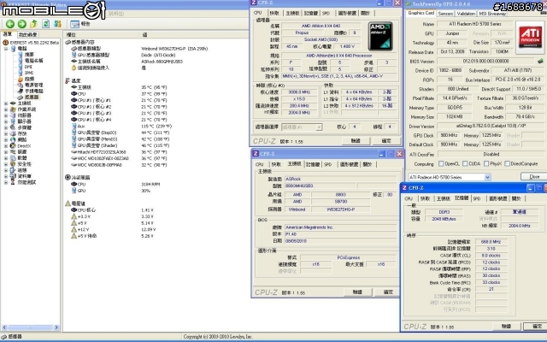This screenshot has height=342, width=547.
Task: Click the Refresh page icon in EVEREST toolbar
Action: tap(45, 24)
